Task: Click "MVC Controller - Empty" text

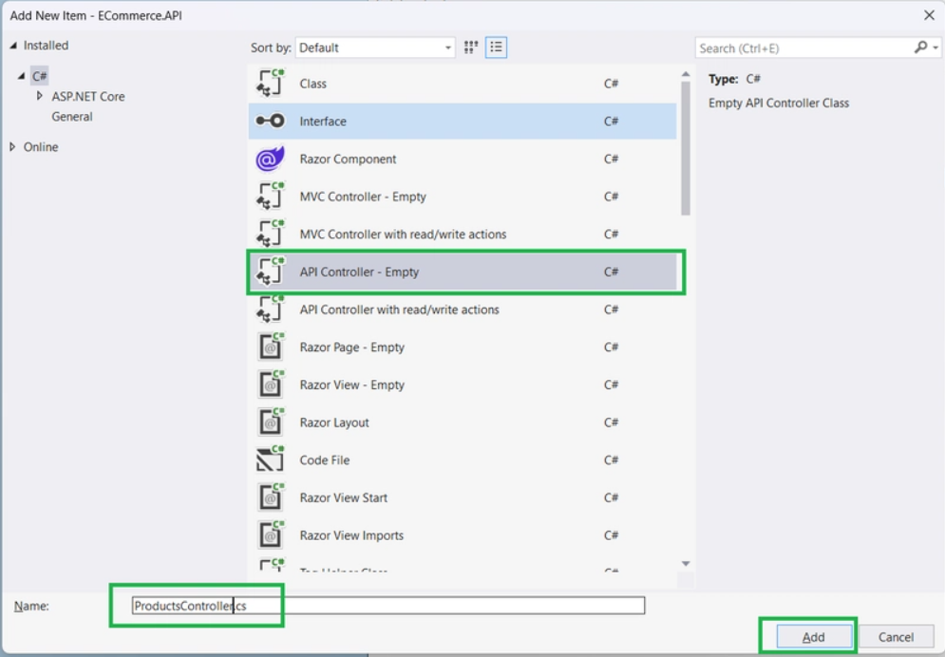Action: pos(363,197)
